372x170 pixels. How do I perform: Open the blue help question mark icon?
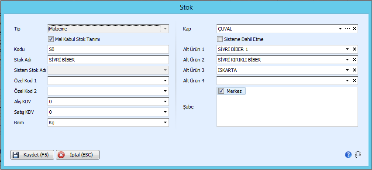point(348,155)
